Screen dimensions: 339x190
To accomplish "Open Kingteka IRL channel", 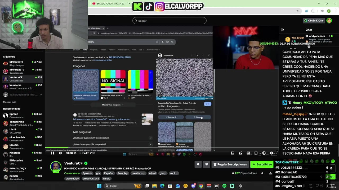I will [23, 154].
